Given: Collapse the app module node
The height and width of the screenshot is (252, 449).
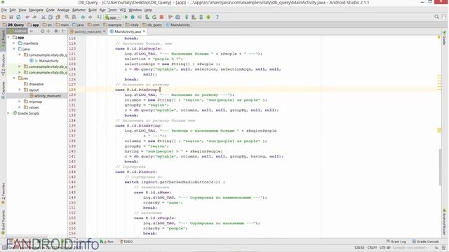Looking at the screenshot, I should (8, 37).
